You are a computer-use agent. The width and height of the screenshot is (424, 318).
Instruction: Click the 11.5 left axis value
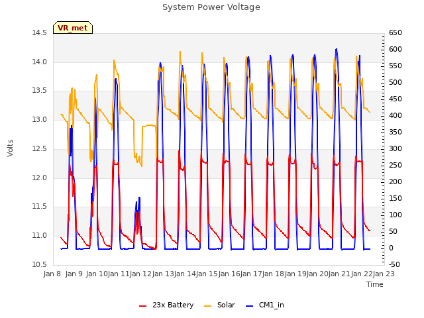[x=40, y=207]
